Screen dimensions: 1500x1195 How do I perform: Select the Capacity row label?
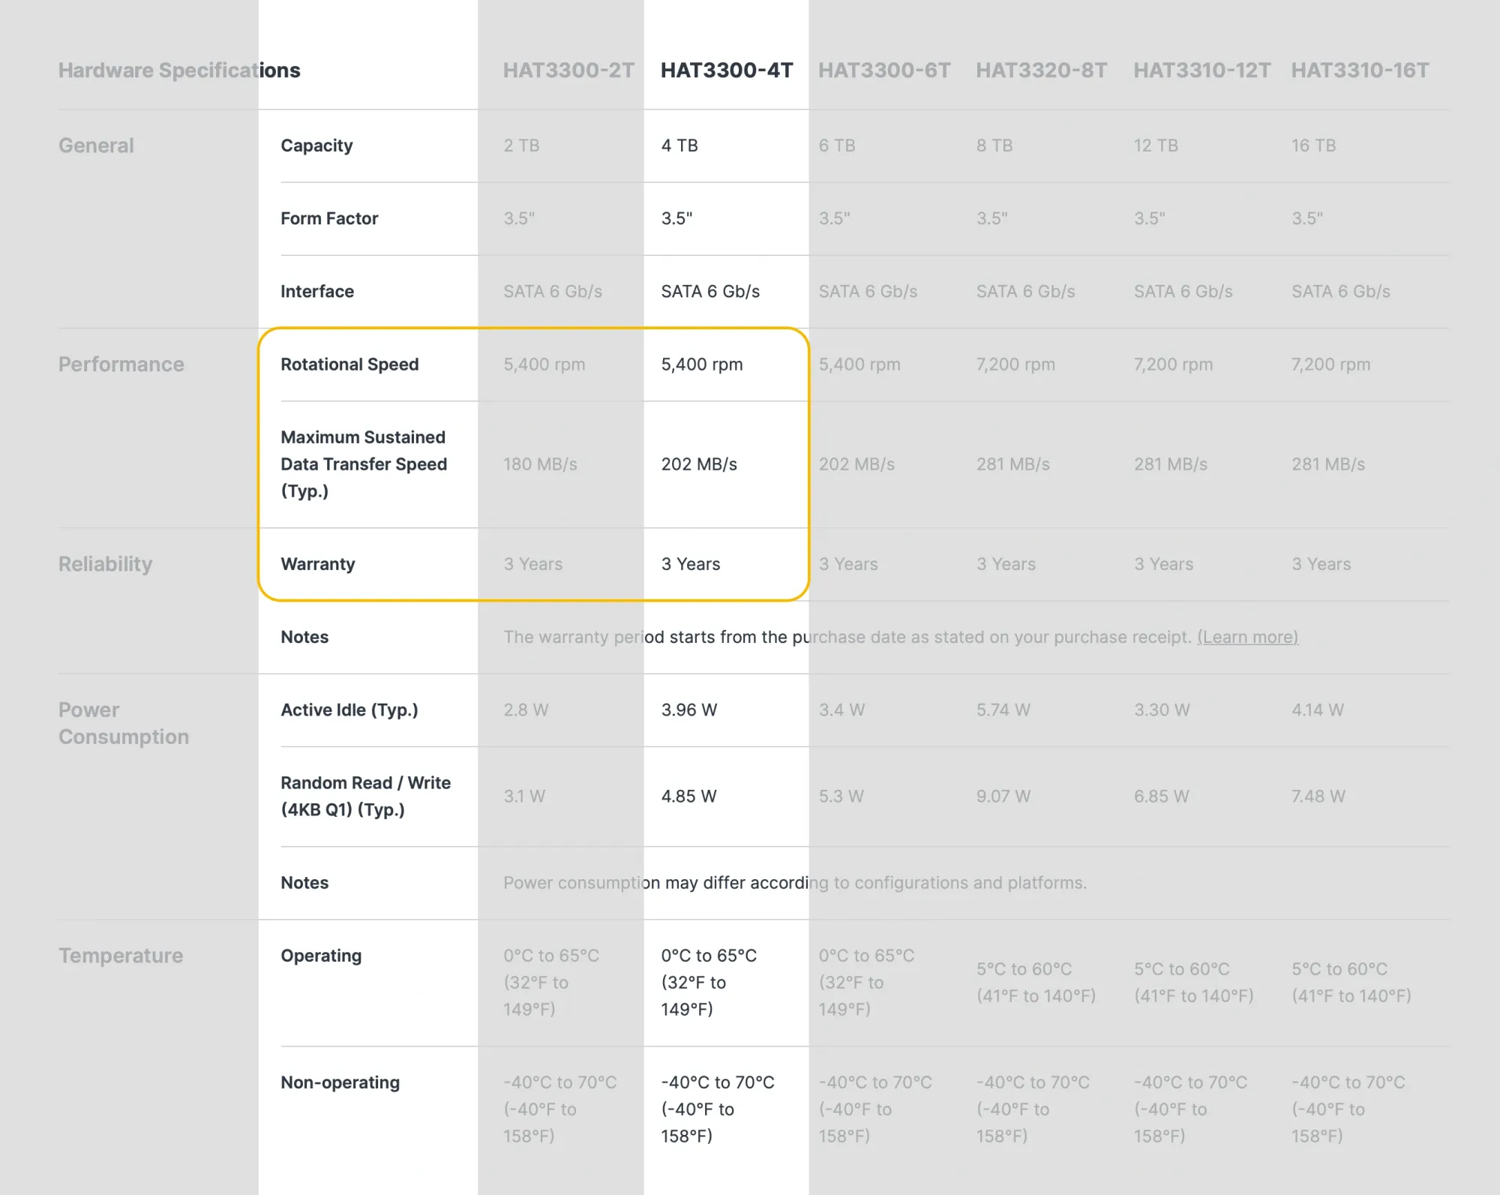[x=316, y=146]
